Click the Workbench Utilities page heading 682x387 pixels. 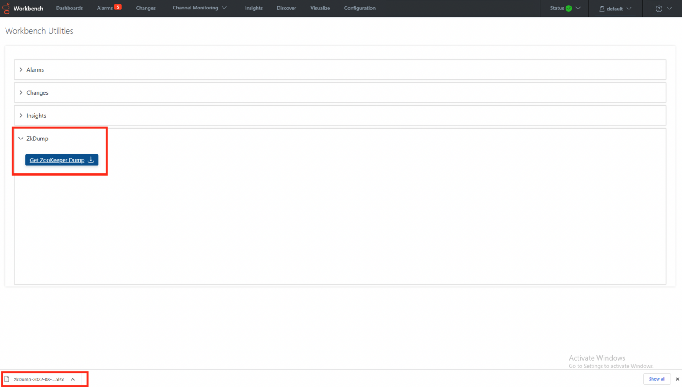[x=39, y=31]
